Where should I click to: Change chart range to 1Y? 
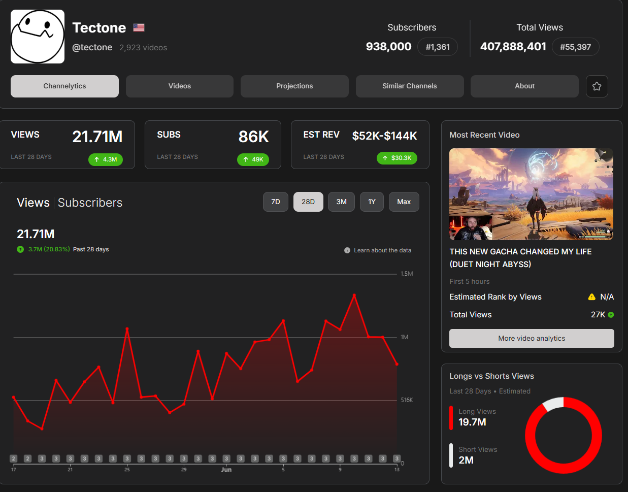(372, 202)
